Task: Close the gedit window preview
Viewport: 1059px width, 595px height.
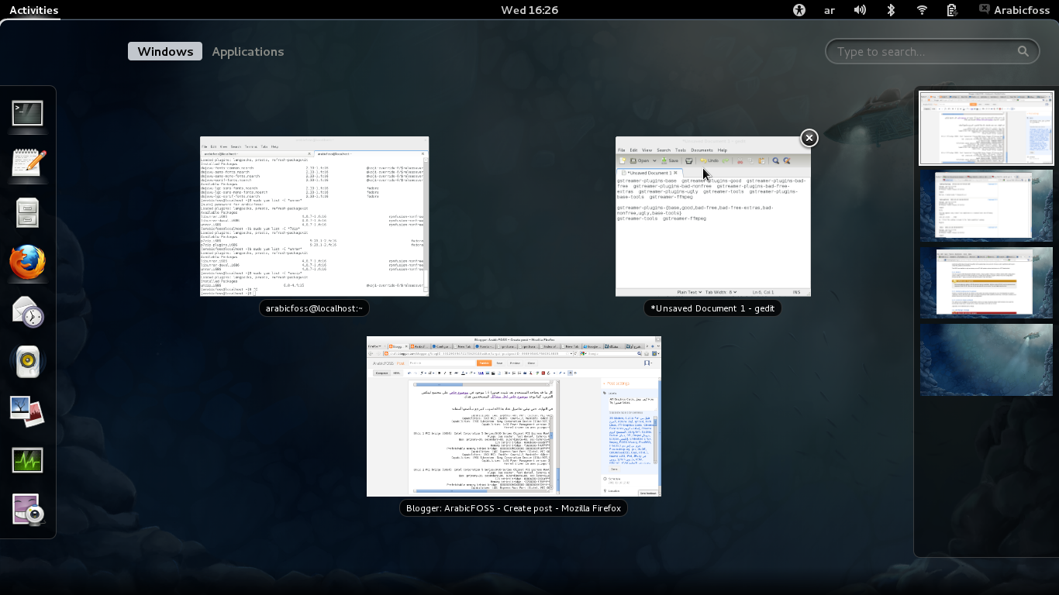Action: tap(809, 138)
